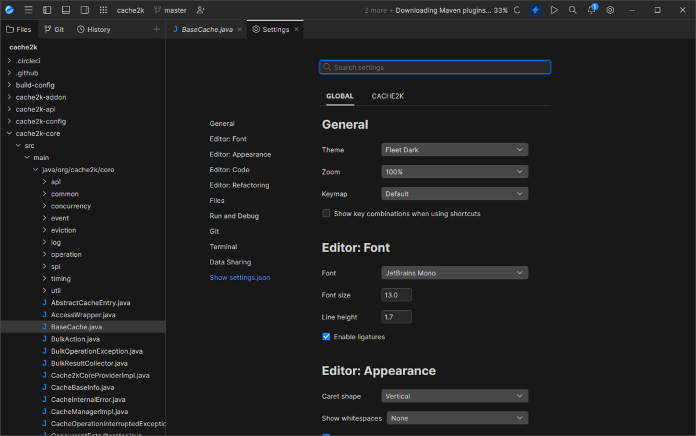Image resolution: width=696 pixels, height=436 pixels.
Task: Disable the Enable ligatures checkbox
Action: click(326, 336)
